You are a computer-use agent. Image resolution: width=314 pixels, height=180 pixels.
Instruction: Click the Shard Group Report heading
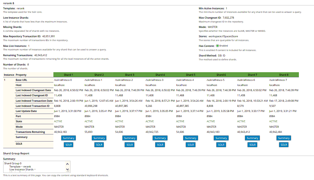pyautogui.click(x=16, y=153)
